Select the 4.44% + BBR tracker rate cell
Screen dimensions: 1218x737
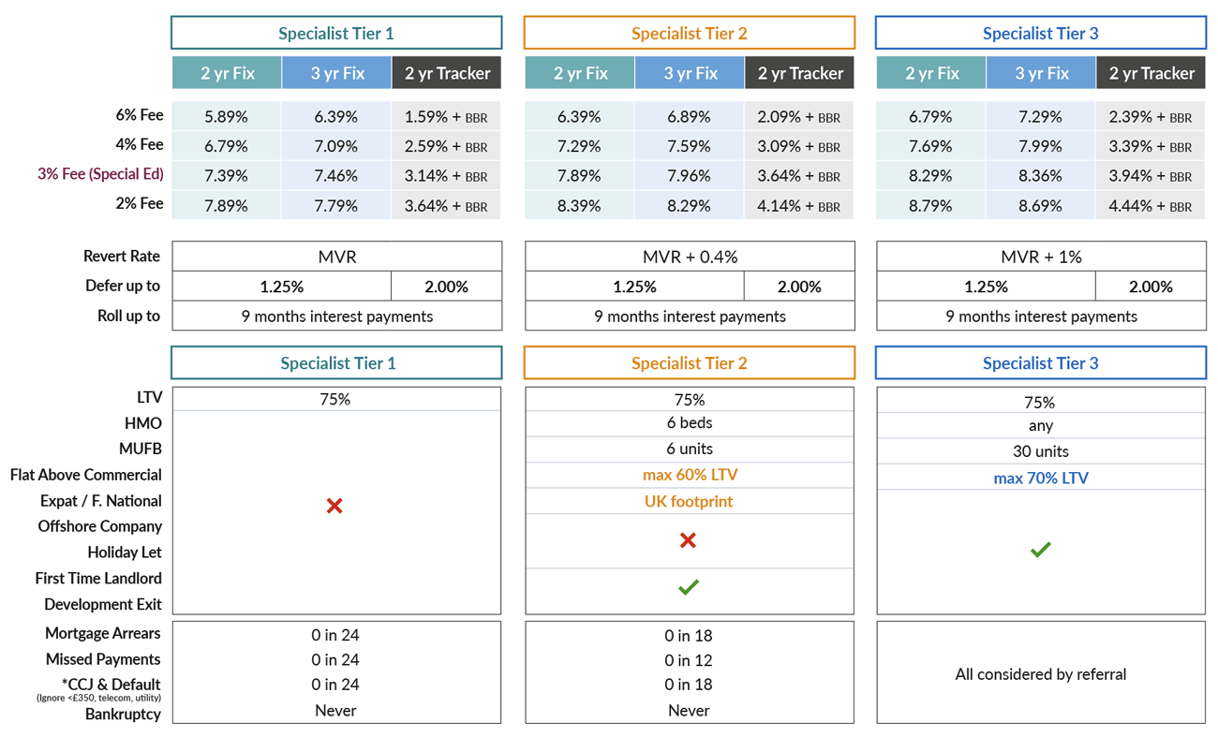[x=1151, y=205]
